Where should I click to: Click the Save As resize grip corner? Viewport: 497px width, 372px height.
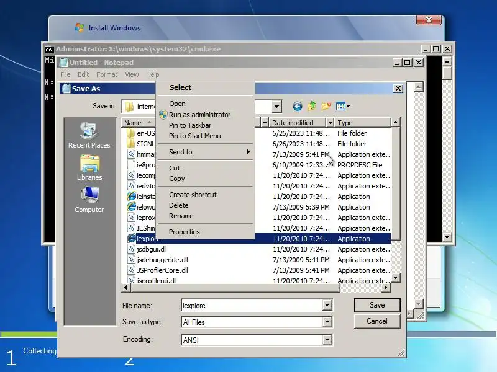[401, 353]
